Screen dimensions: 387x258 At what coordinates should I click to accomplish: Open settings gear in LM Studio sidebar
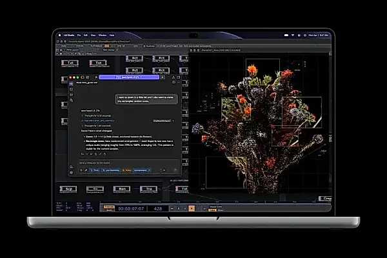coord(72,173)
